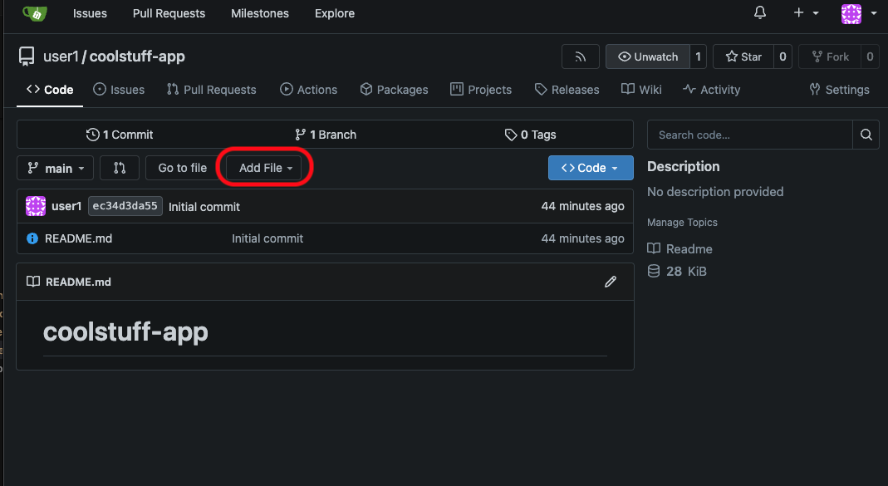The width and height of the screenshot is (888, 486).
Task: Click the code search magnifier icon
Action: [x=866, y=135]
